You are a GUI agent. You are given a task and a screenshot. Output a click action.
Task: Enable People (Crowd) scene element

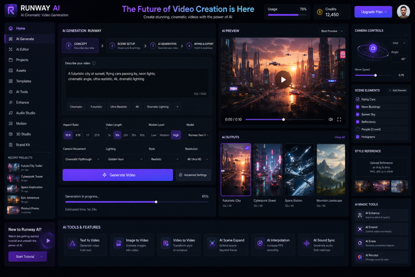pyautogui.click(x=357, y=129)
